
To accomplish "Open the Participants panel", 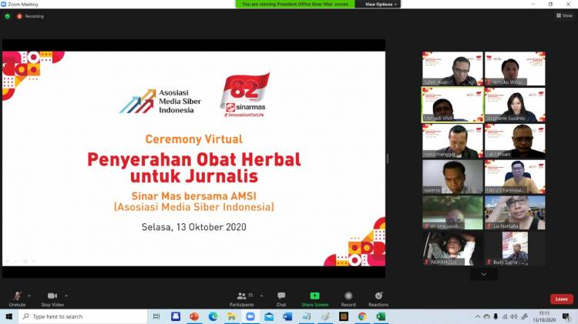I will tap(241, 299).
